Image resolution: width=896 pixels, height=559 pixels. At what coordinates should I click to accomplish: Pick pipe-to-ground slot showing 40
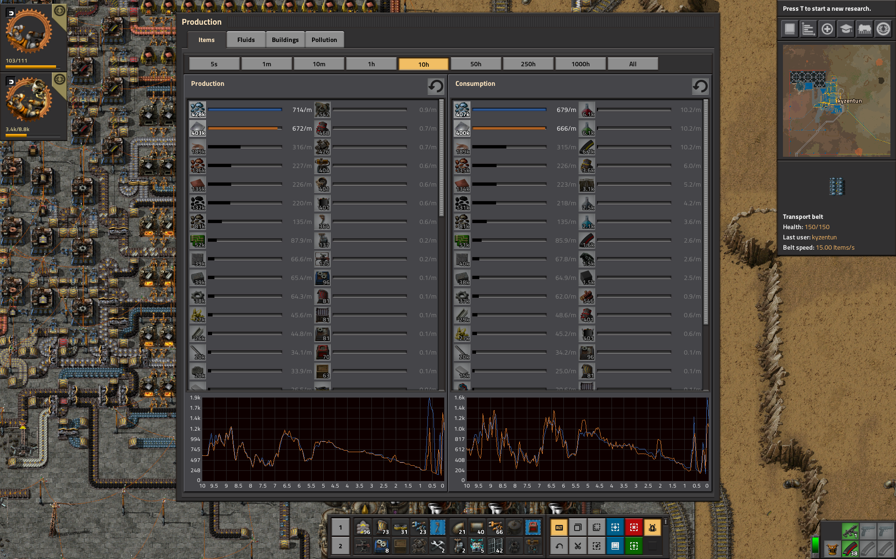click(477, 528)
